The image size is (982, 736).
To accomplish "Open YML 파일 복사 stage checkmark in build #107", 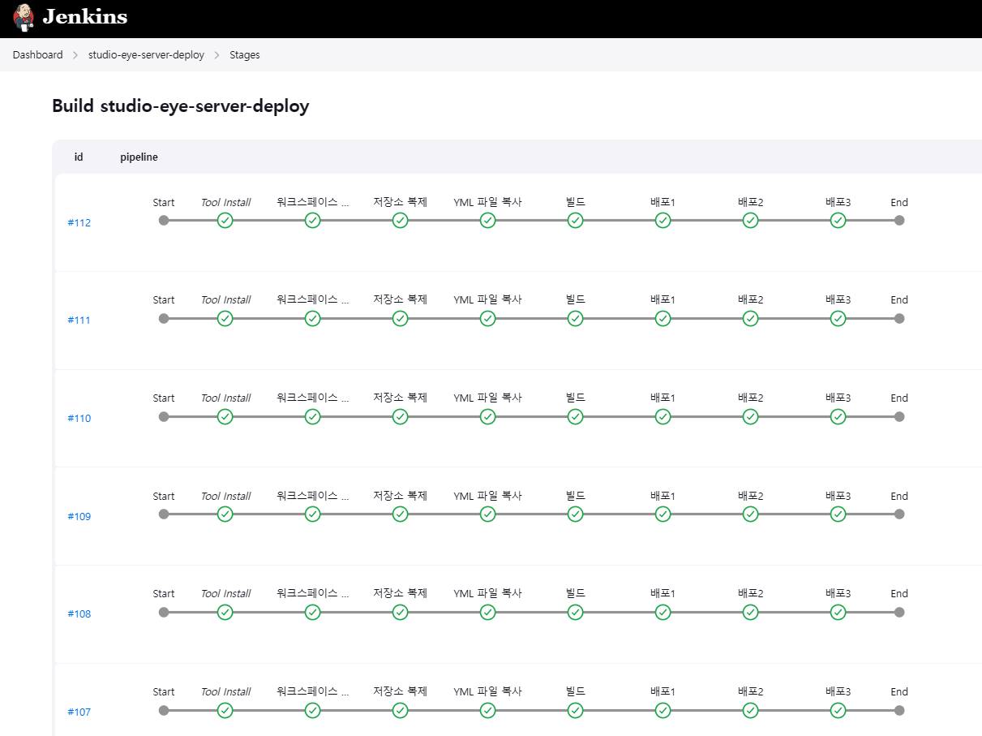I will coord(487,710).
